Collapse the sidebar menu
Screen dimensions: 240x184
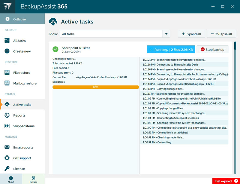point(22,19)
